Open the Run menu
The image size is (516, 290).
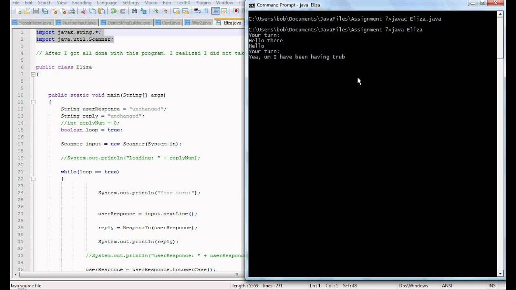pyautogui.click(x=167, y=3)
